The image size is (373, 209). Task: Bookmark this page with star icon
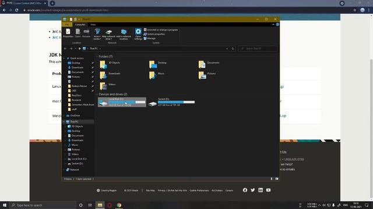click(x=355, y=10)
